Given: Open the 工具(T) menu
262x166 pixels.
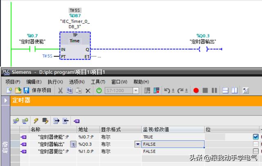Looking at the screenshot, I should pos(98,82).
